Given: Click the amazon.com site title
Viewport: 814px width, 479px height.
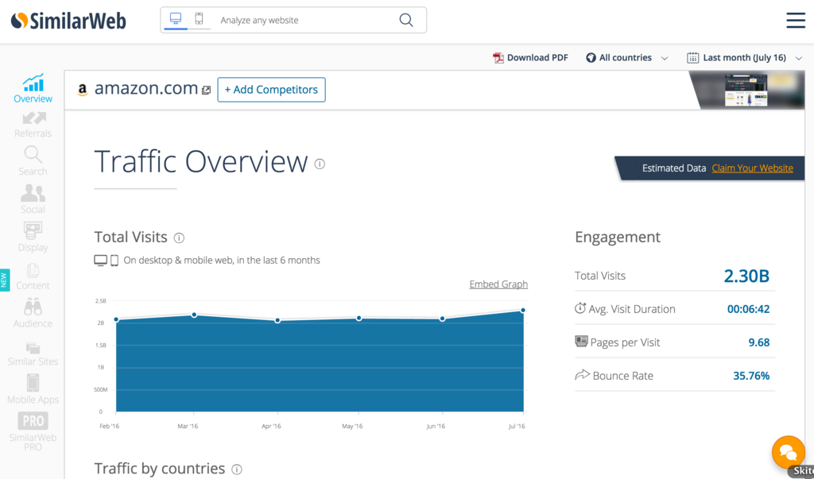Looking at the screenshot, I should 146,88.
